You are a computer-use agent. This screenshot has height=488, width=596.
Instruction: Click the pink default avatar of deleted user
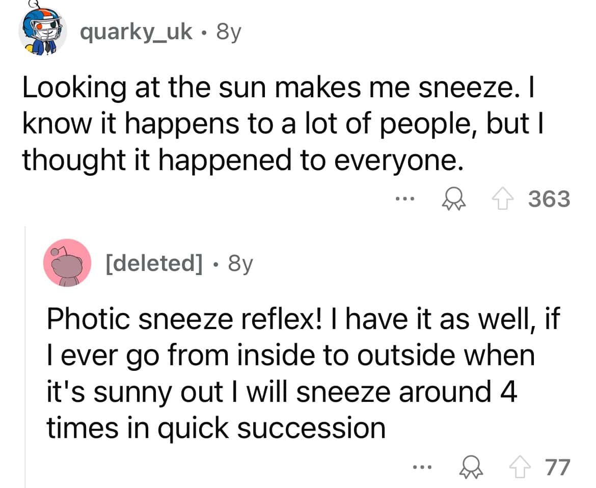coord(67,263)
